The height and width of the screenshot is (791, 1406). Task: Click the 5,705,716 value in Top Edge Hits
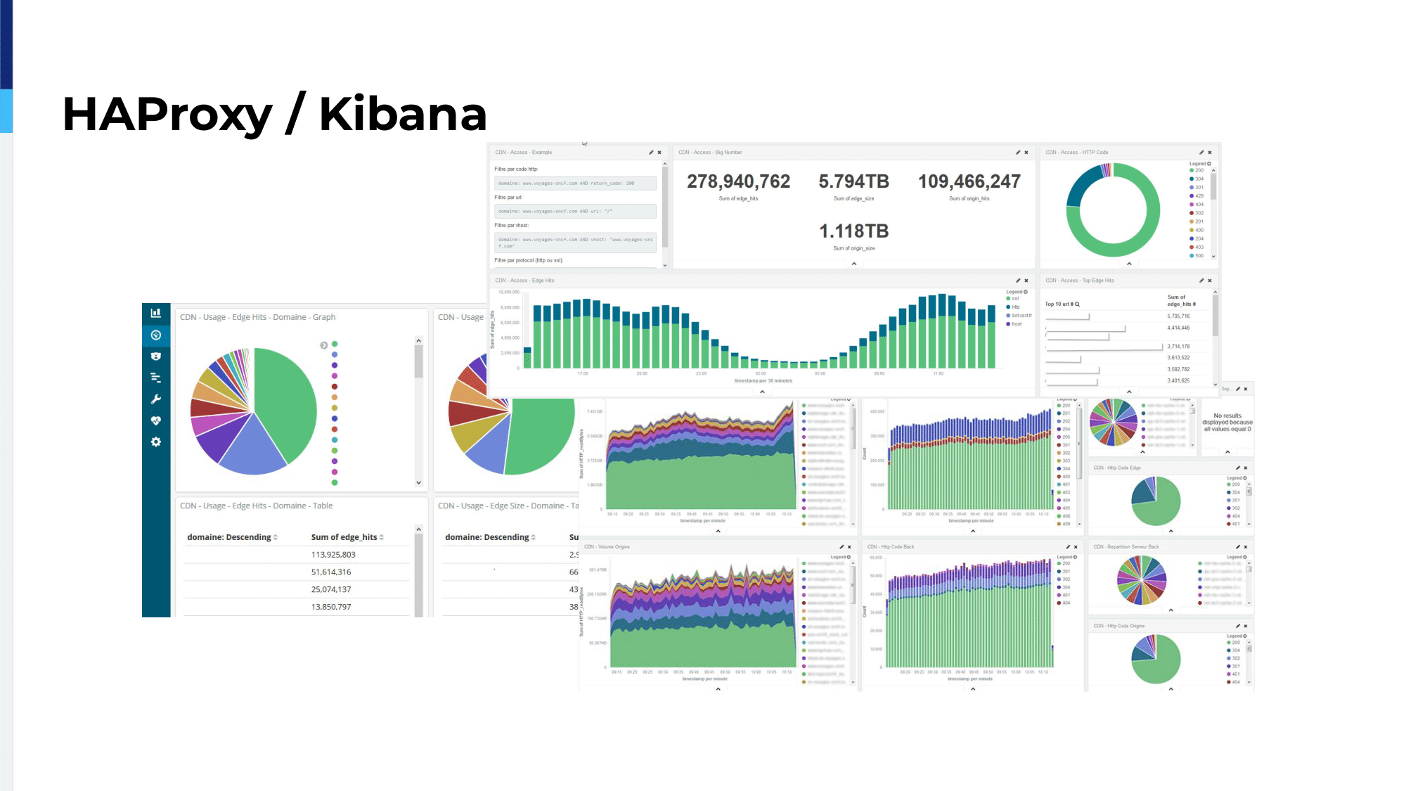click(x=1178, y=316)
